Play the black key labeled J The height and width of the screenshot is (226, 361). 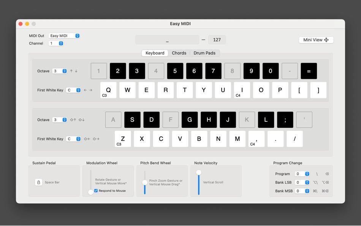[228, 120]
